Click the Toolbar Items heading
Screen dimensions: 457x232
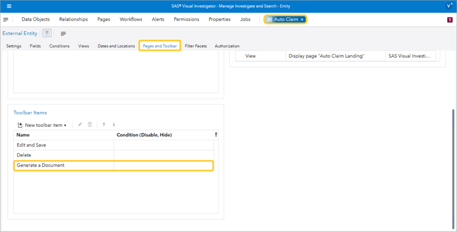click(30, 113)
